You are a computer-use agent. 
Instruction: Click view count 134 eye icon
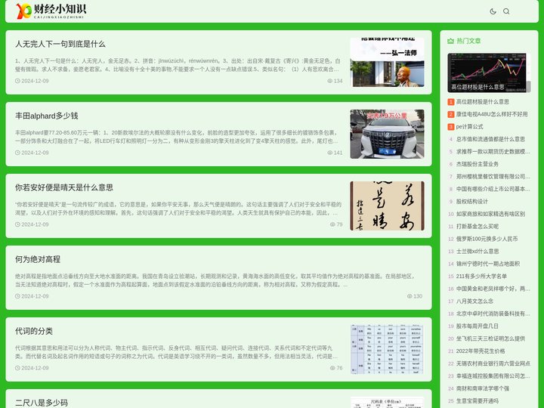tap(329, 81)
